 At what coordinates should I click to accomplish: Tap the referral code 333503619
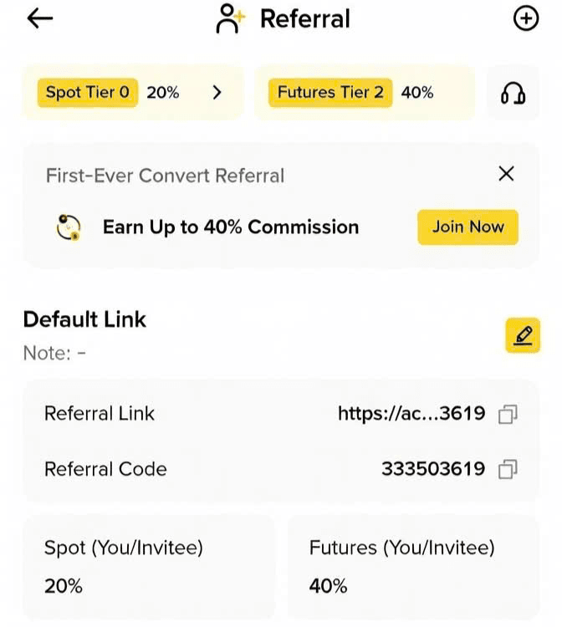[x=432, y=469]
